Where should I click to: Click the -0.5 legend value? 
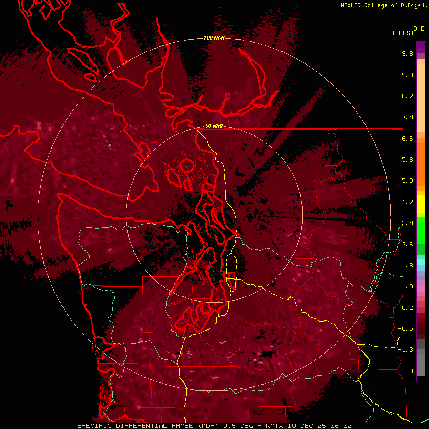pyautogui.click(x=406, y=329)
